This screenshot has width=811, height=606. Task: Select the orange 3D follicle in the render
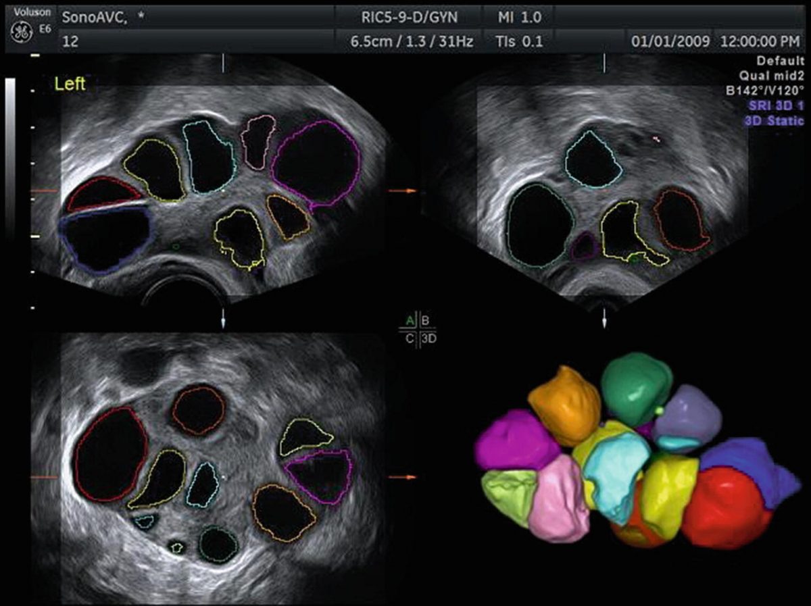pyautogui.click(x=565, y=405)
